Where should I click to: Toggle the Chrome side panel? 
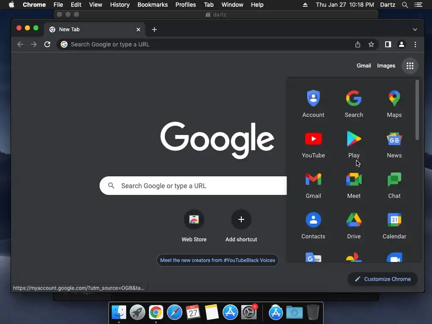click(x=388, y=44)
